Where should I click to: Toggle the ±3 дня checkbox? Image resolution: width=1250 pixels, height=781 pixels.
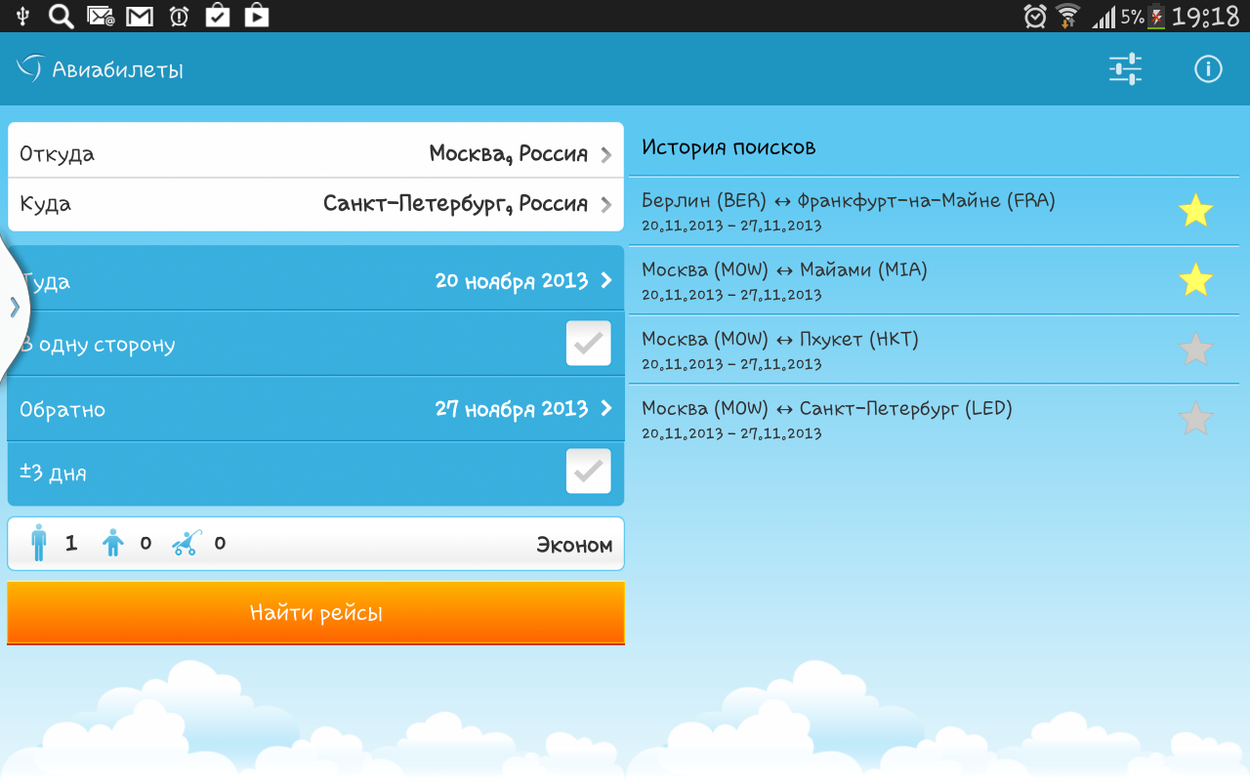pos(588,472)
